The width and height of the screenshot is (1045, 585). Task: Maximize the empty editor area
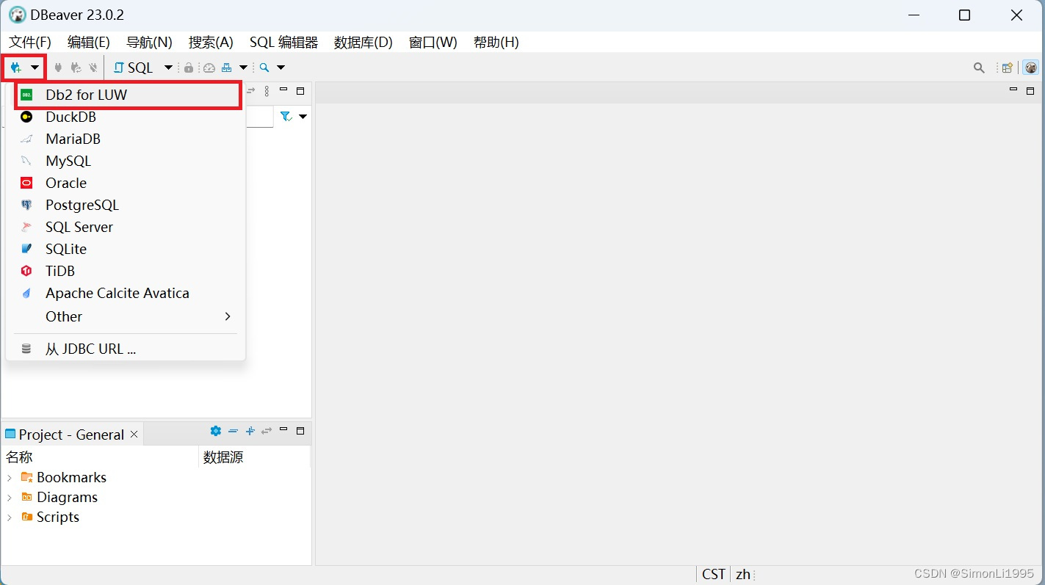1030,90
